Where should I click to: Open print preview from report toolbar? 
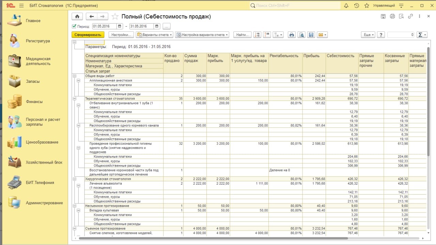coord(301,35)
